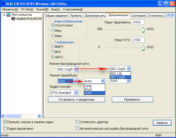
Task: Open RT-Set(S) menu
Action: (27, 9)
